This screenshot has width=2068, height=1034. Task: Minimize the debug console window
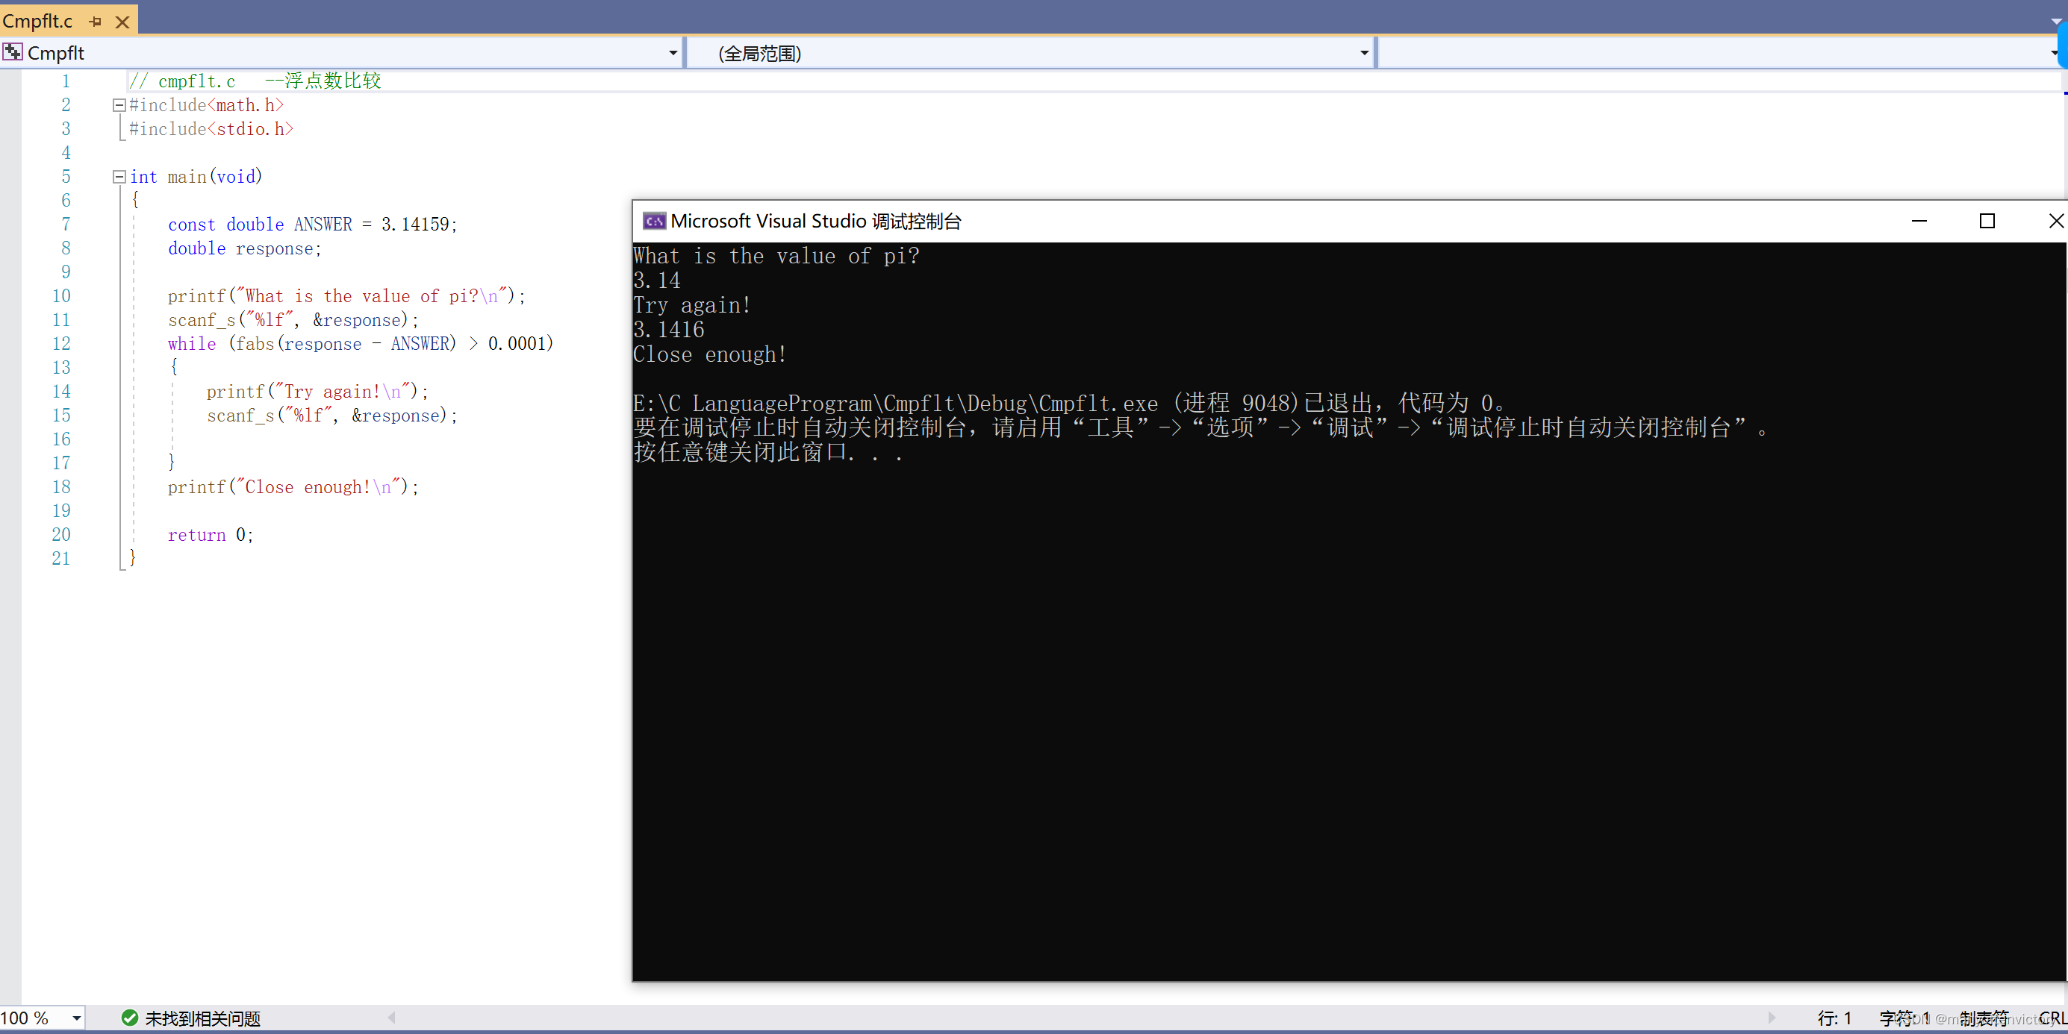1919,221
